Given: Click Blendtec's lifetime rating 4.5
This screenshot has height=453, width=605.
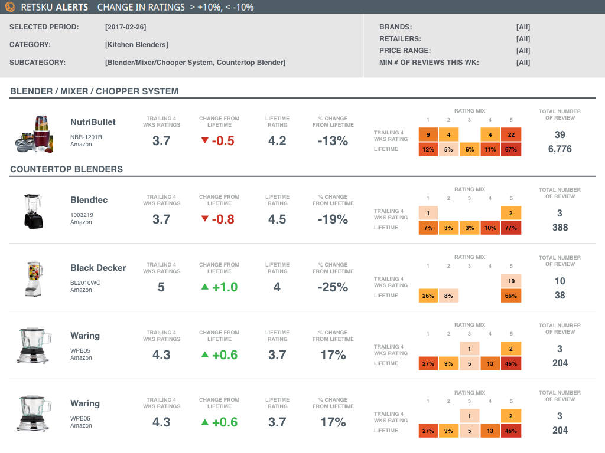Looking at the screenshot, I should coord(277,219).
